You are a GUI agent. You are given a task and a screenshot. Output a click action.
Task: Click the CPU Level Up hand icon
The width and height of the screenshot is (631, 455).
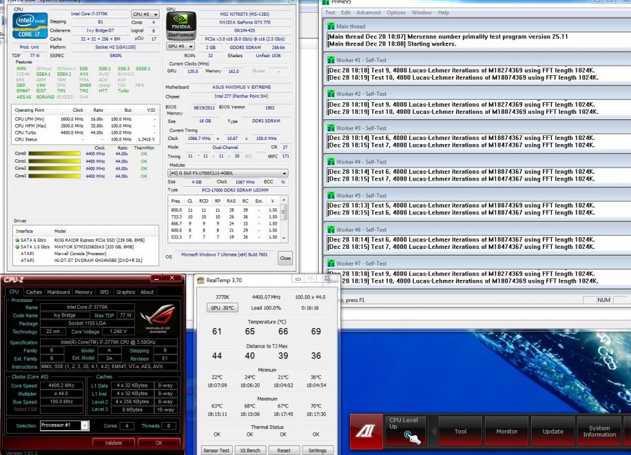coord(413,437)
